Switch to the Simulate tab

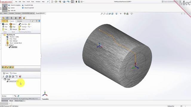click(x=20, y=21)
